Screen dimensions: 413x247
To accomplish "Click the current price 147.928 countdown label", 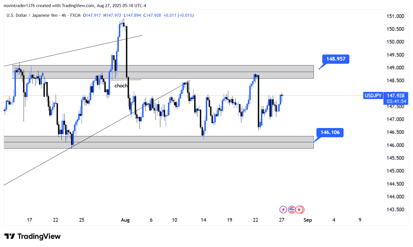I will 396,98.
